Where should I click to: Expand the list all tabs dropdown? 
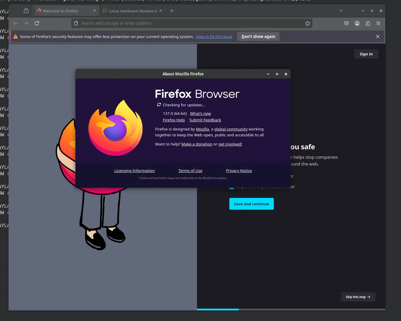coord(341,11)
